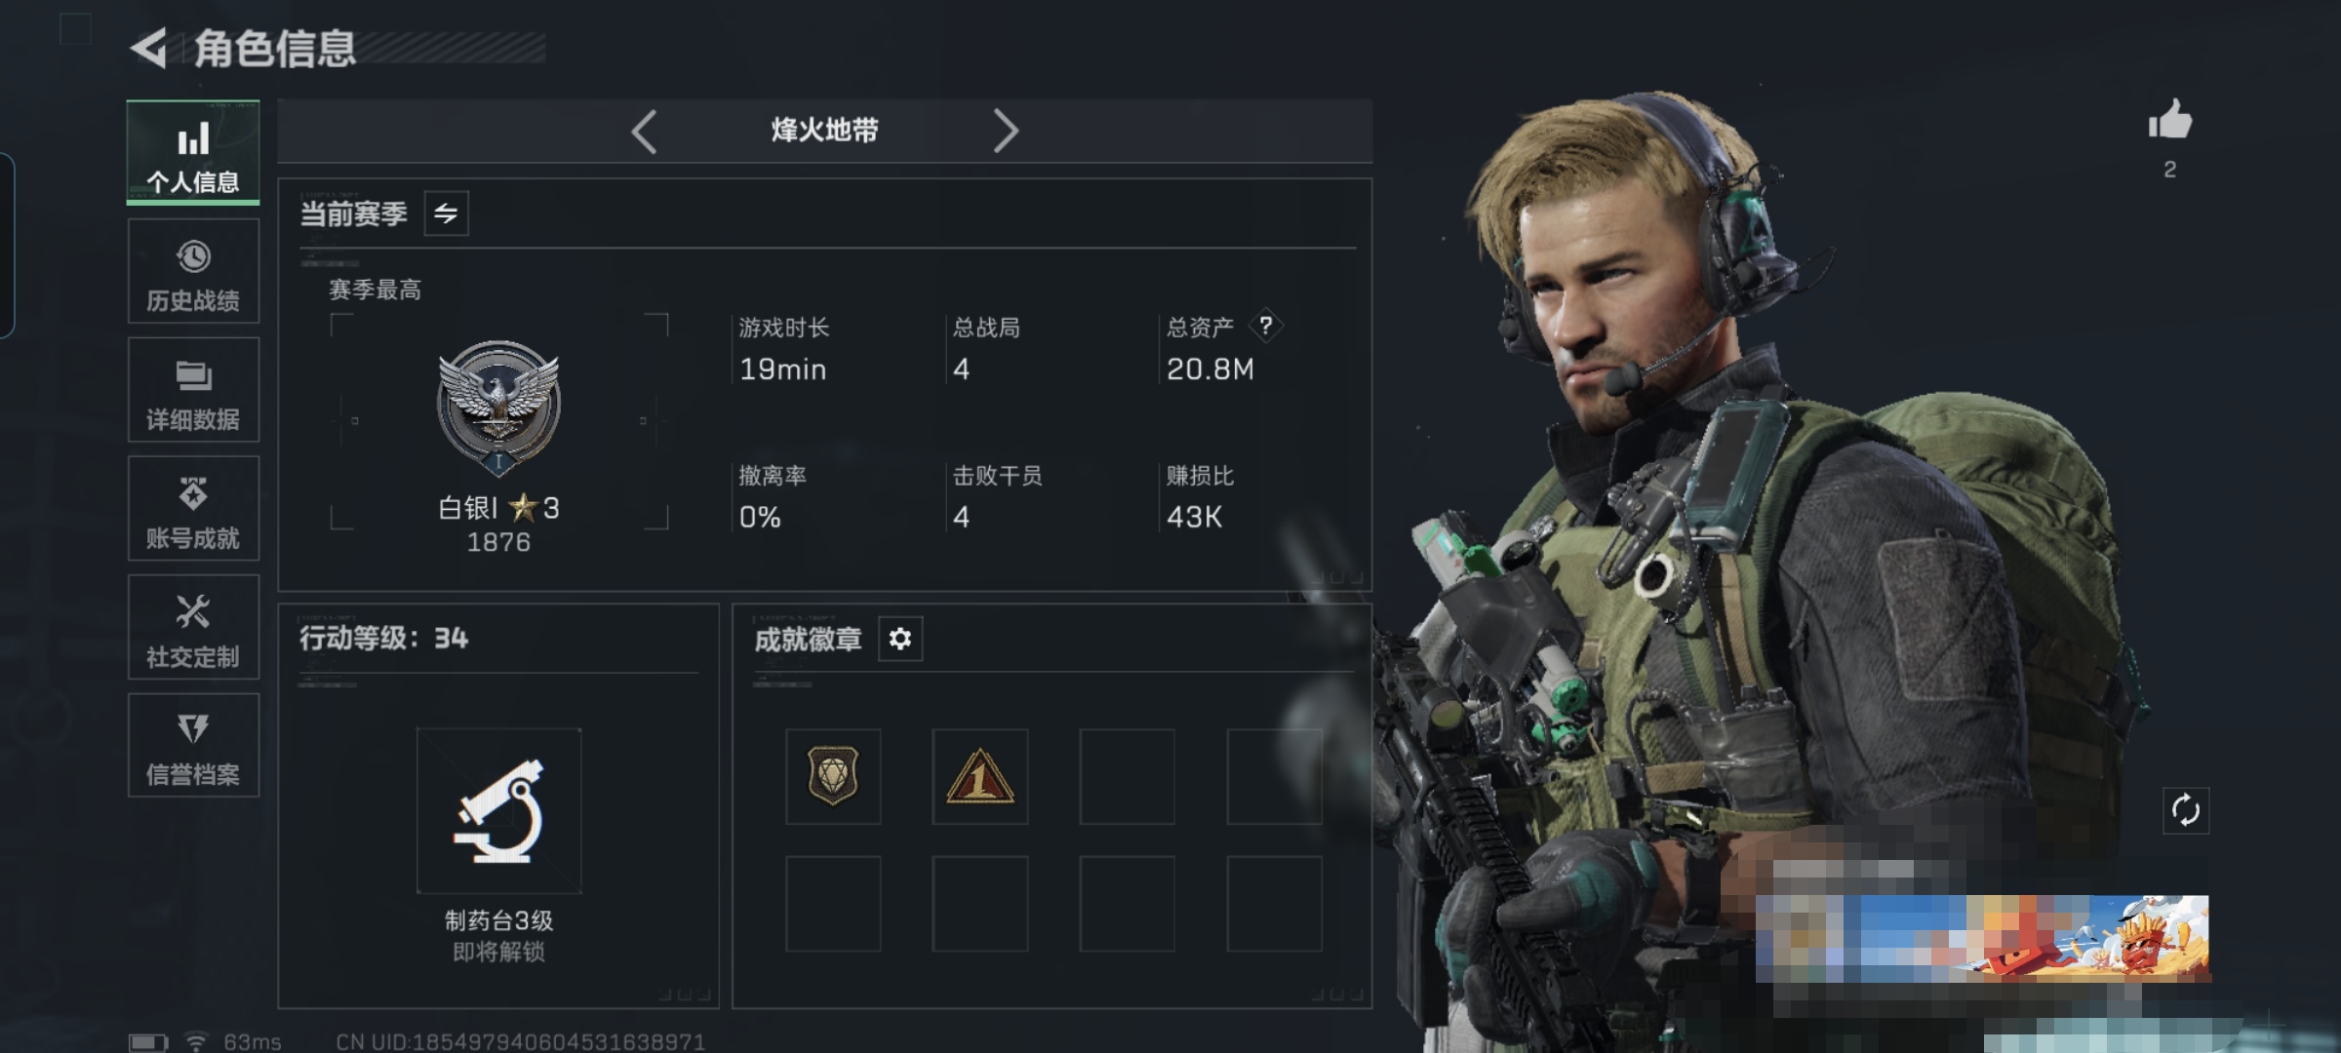Click the 总资产 question mark help icon
Image resolution: width=2341 pixels, height=1053 pixels.
[x=1265, y=326]
